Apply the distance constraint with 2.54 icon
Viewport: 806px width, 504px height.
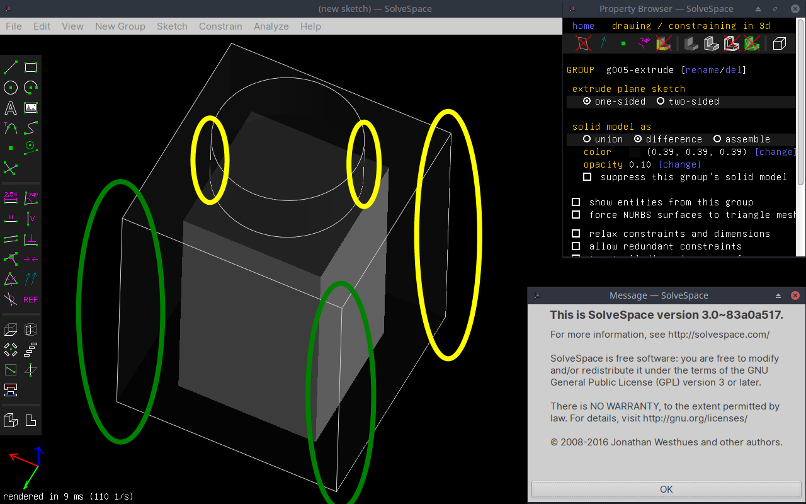11,198
